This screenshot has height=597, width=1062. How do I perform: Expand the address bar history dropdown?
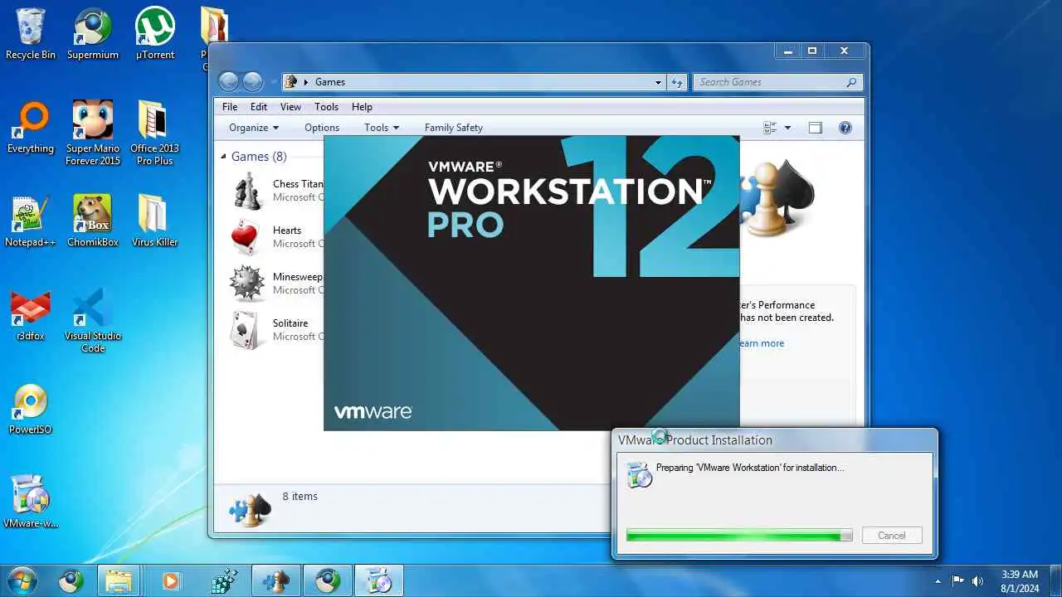coord(658,82)
